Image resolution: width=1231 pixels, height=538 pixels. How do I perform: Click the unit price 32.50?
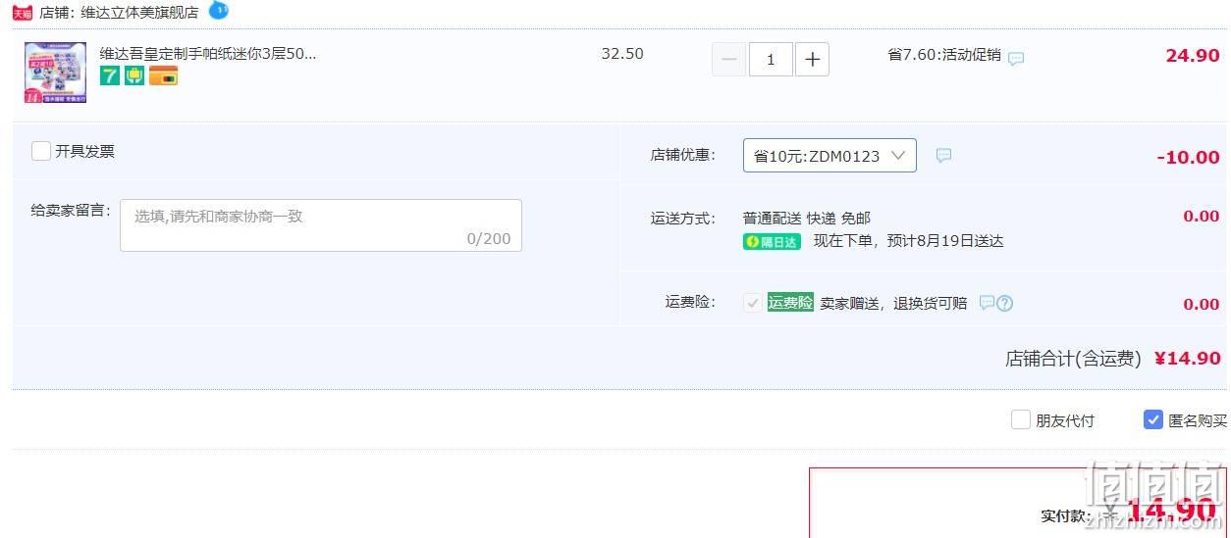(622, 54)
